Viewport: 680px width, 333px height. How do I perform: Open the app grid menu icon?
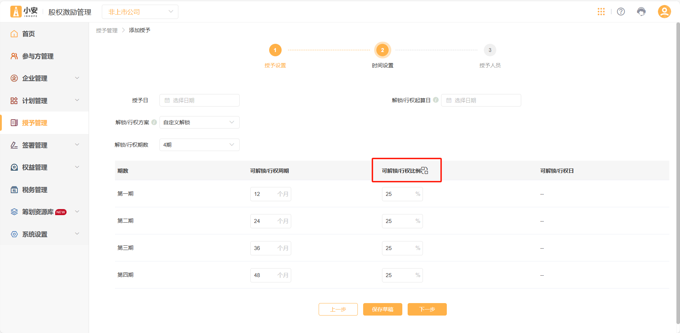coord(601,12)
